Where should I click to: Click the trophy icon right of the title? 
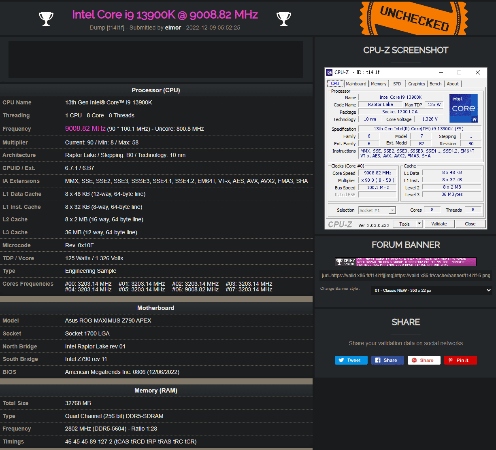pos(283,19)
